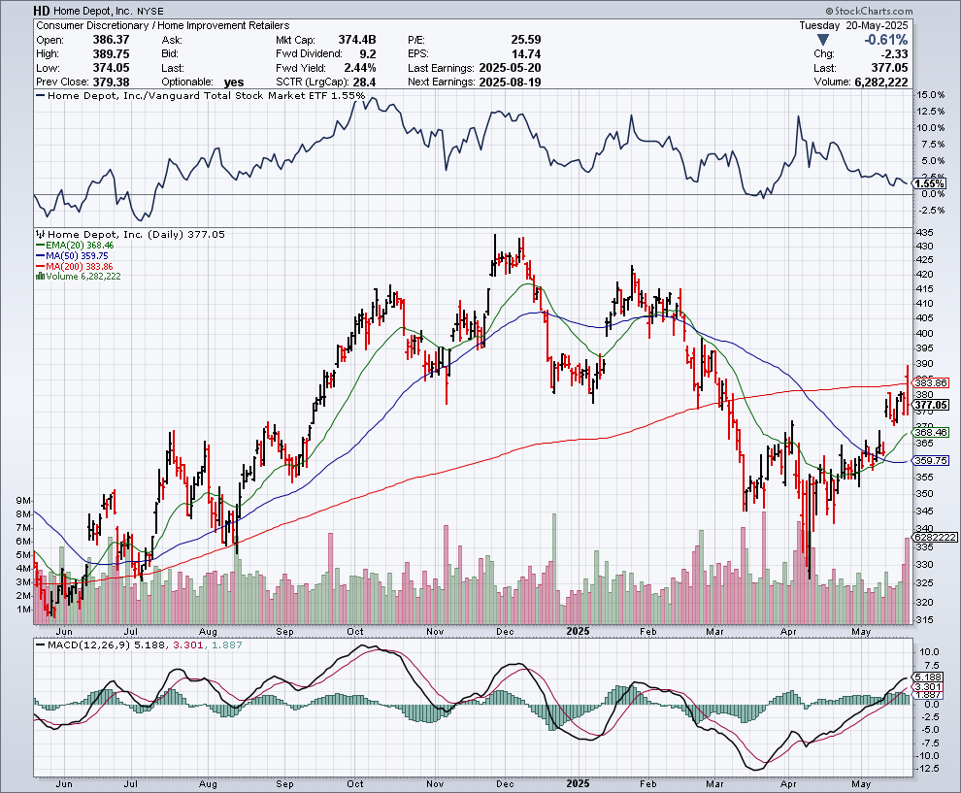Click the 9M volume axis label
The height and width of the screenshot is (793, 961).
point(23,501)
